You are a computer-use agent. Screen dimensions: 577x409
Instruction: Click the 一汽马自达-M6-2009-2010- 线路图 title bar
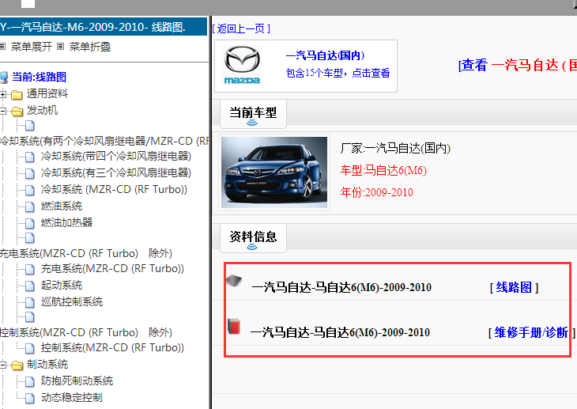click(104, 27)
